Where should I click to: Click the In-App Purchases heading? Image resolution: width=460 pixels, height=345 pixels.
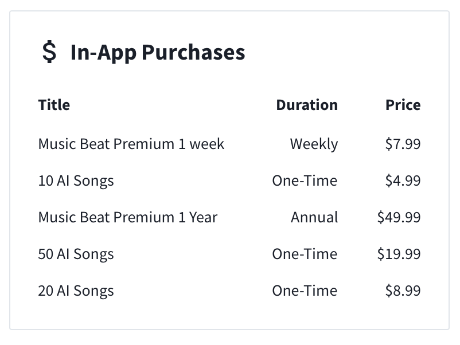(x=158, y=53)
